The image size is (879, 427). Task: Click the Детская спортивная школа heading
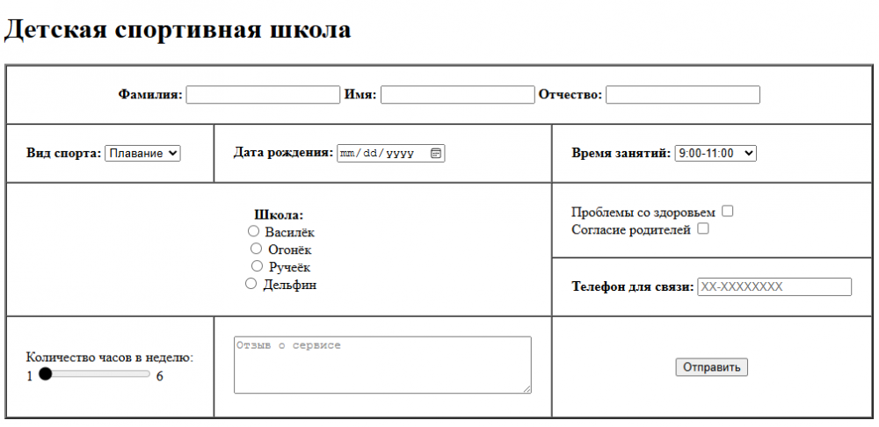178,29
